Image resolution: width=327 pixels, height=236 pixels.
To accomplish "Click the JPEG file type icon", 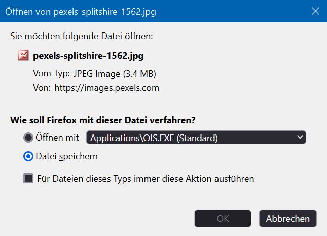I will point(23,56).
